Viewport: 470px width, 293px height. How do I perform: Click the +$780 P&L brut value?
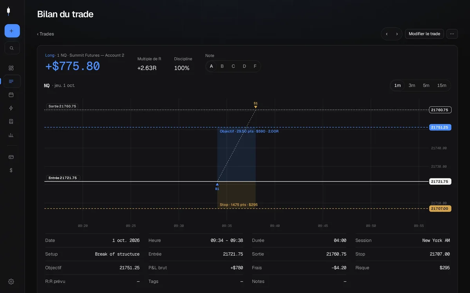[x=237, y=268]
